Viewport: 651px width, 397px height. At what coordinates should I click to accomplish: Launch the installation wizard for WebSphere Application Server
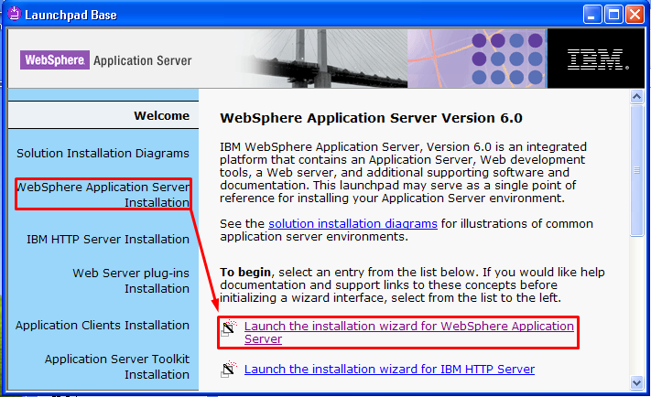(x=409, y=332)
